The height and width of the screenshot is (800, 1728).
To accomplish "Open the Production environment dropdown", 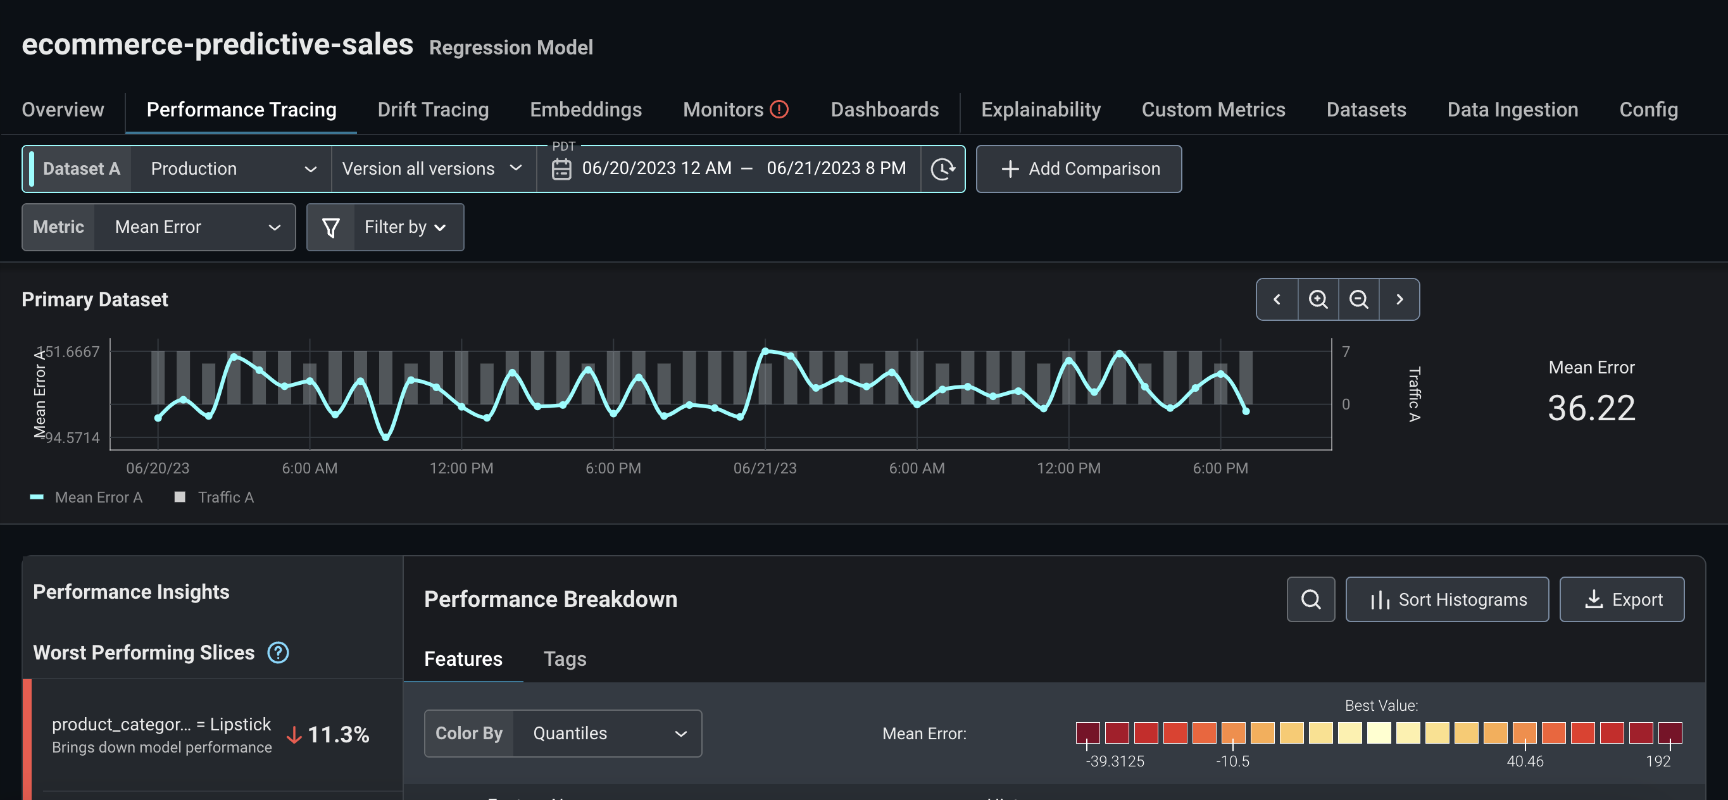I will (x=232, y=169).
